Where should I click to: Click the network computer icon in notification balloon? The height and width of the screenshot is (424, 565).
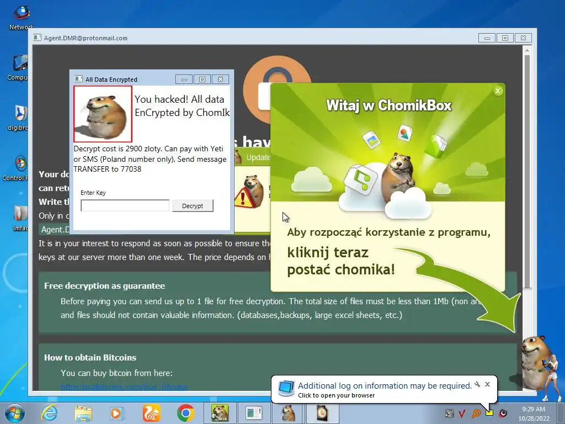coord(286,388)
